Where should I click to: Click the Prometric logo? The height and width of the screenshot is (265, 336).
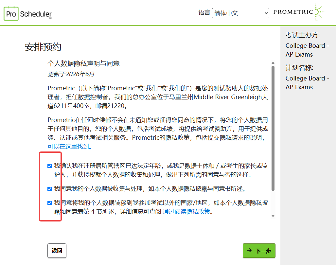tap(299, 12)
